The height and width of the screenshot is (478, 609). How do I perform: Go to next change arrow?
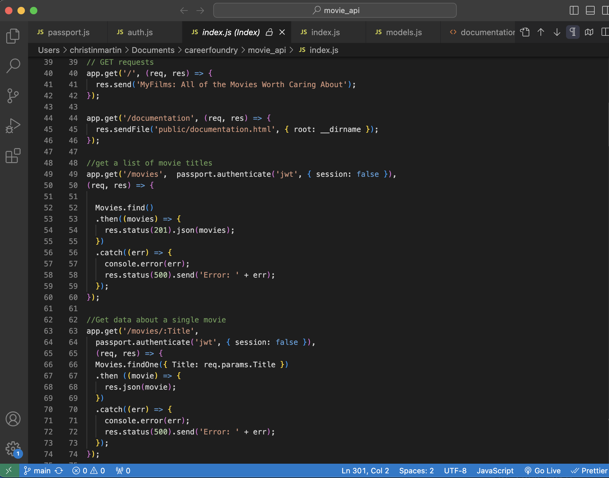pos(557,32)
